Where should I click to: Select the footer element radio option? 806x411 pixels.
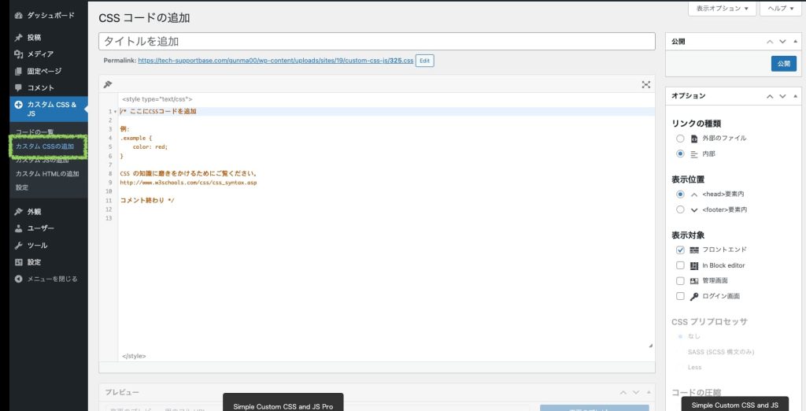coord(680,209)
